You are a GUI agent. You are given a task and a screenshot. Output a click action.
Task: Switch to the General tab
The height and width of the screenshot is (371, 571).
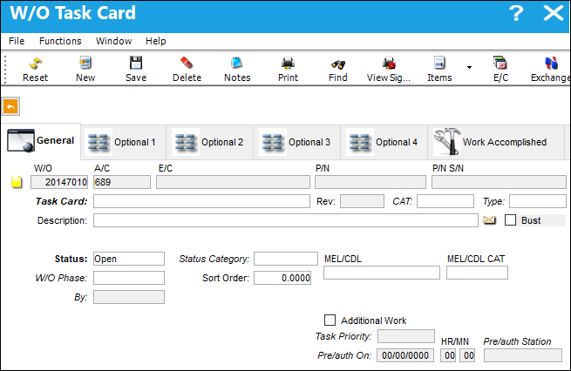[x=41, y=141]
